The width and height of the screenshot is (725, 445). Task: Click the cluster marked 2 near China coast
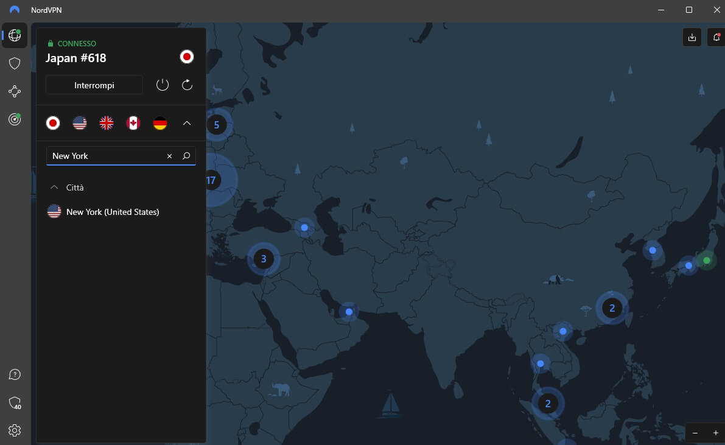click(x=612, y=308)
